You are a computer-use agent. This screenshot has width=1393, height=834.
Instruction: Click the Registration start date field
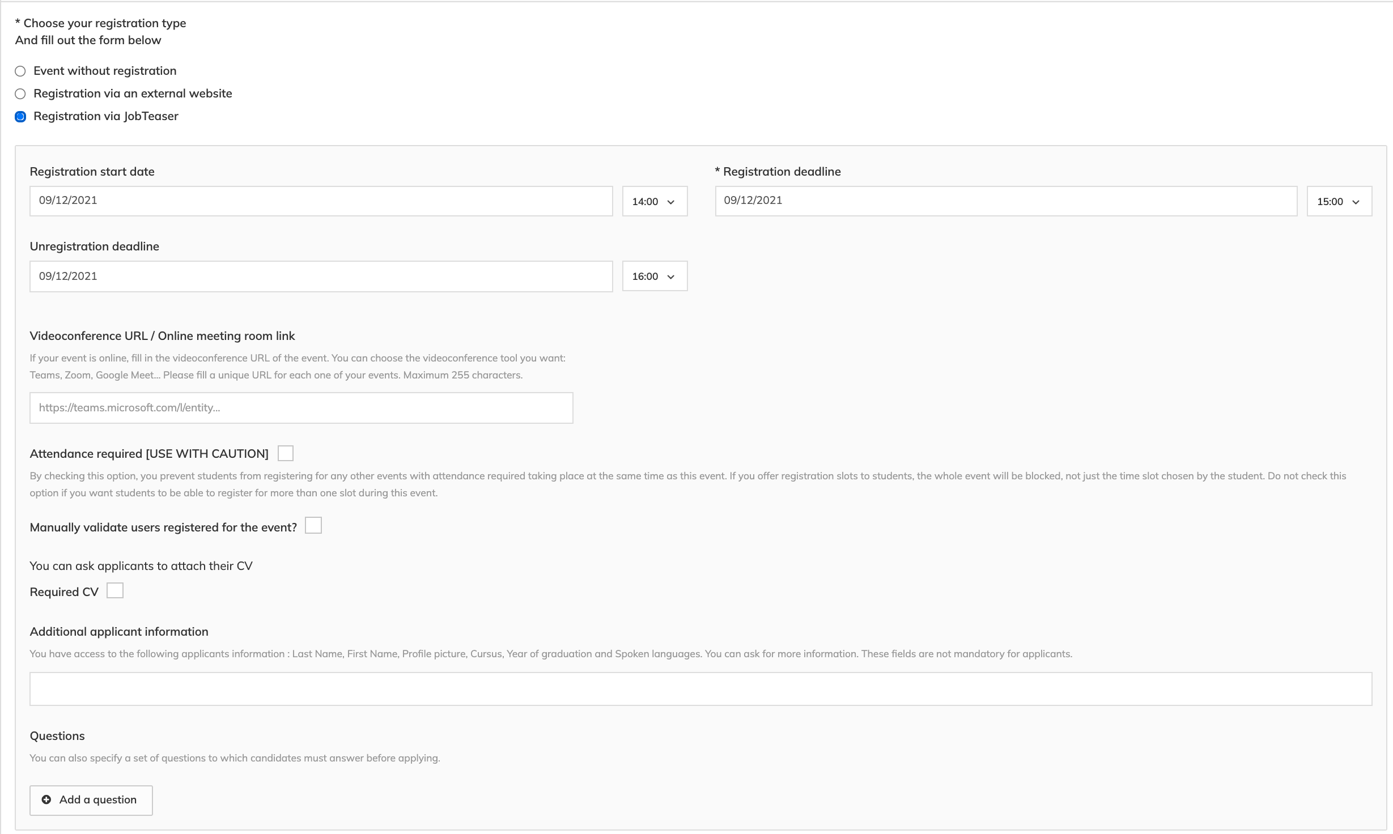click(321, 201)
